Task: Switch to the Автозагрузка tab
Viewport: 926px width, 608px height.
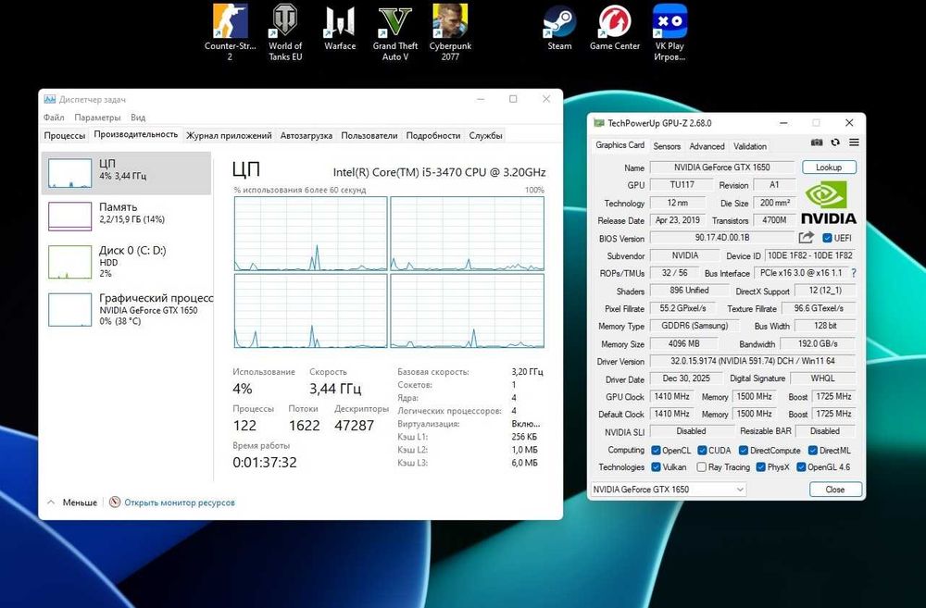Action: (x=306, y=135)
